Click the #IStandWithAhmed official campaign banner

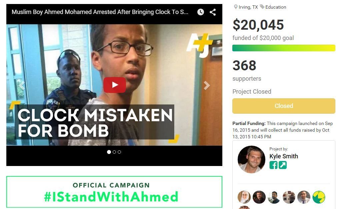pyautogui.click(x=114, y=192)
